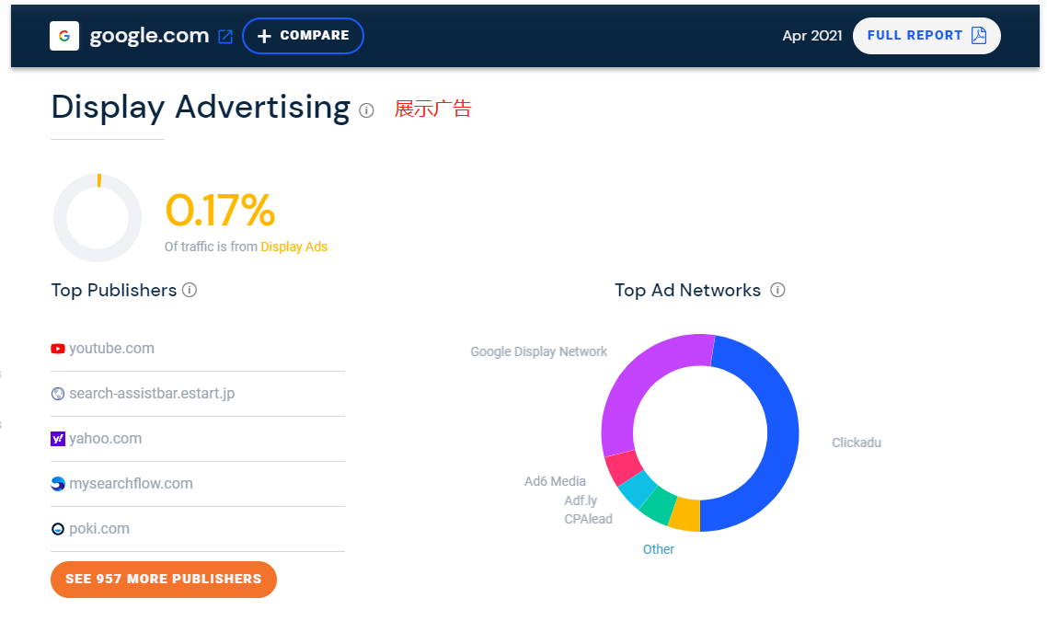This screenshot has height=621, width=1047.
Task: Click the Google favicon in the header
Action: pyautogui.click(x=63, y=35)
